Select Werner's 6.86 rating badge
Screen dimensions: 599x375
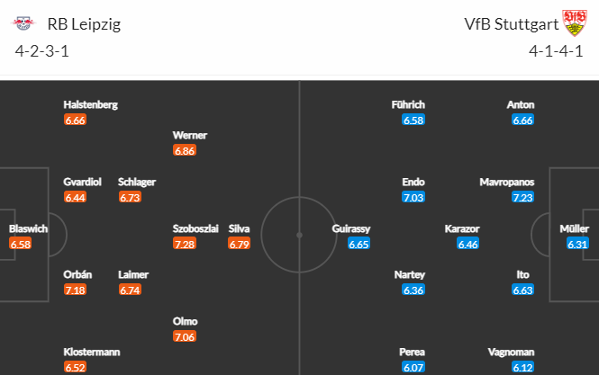[185, 150]
